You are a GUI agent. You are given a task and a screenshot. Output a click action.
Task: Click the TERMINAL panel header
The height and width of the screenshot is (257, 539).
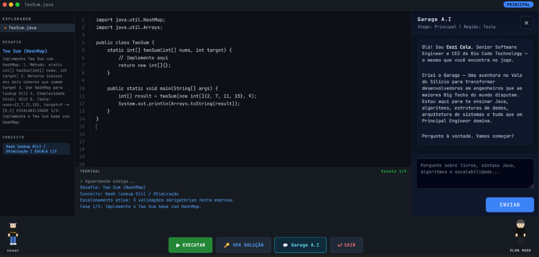coord(90,171)
